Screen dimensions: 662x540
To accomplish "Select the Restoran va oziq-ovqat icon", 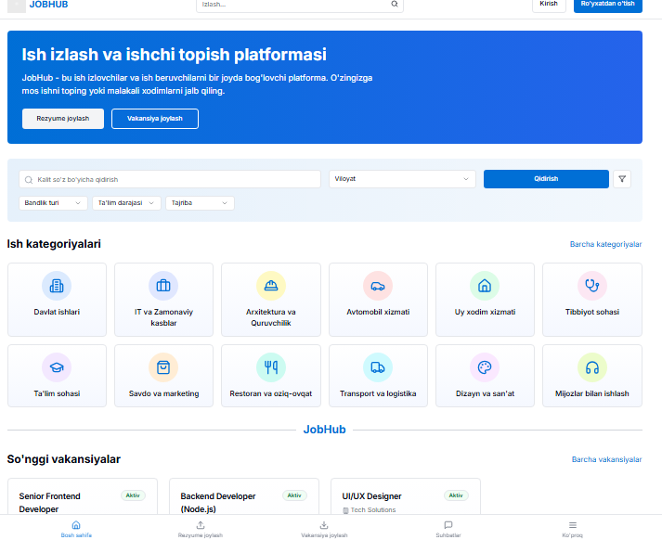I will (271, 367).
